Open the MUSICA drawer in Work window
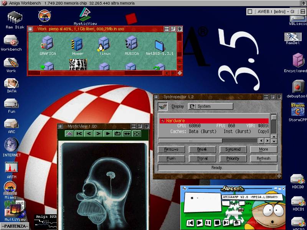307x230 pixels. (x=131, y=43)
